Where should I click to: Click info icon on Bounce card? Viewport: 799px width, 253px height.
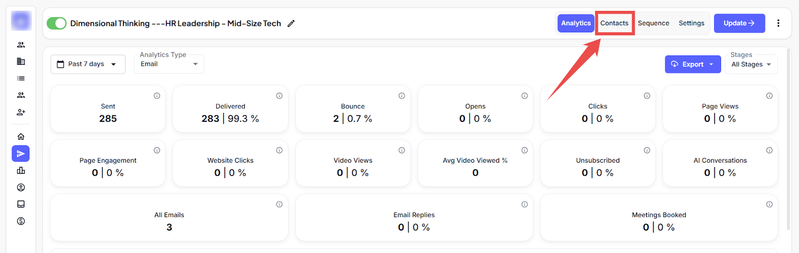pyautogui.click(x=401, y=96)
